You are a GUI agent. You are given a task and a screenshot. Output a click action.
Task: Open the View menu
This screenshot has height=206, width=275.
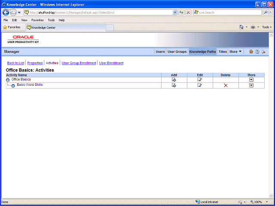[x=24, y=20]
